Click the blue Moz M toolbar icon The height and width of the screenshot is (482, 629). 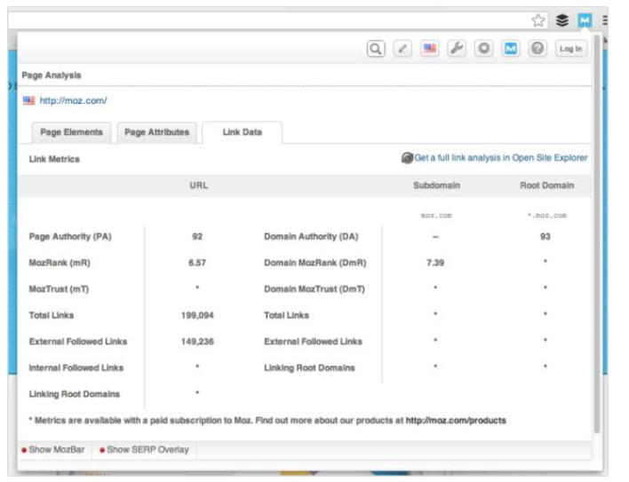click(510, 49)
